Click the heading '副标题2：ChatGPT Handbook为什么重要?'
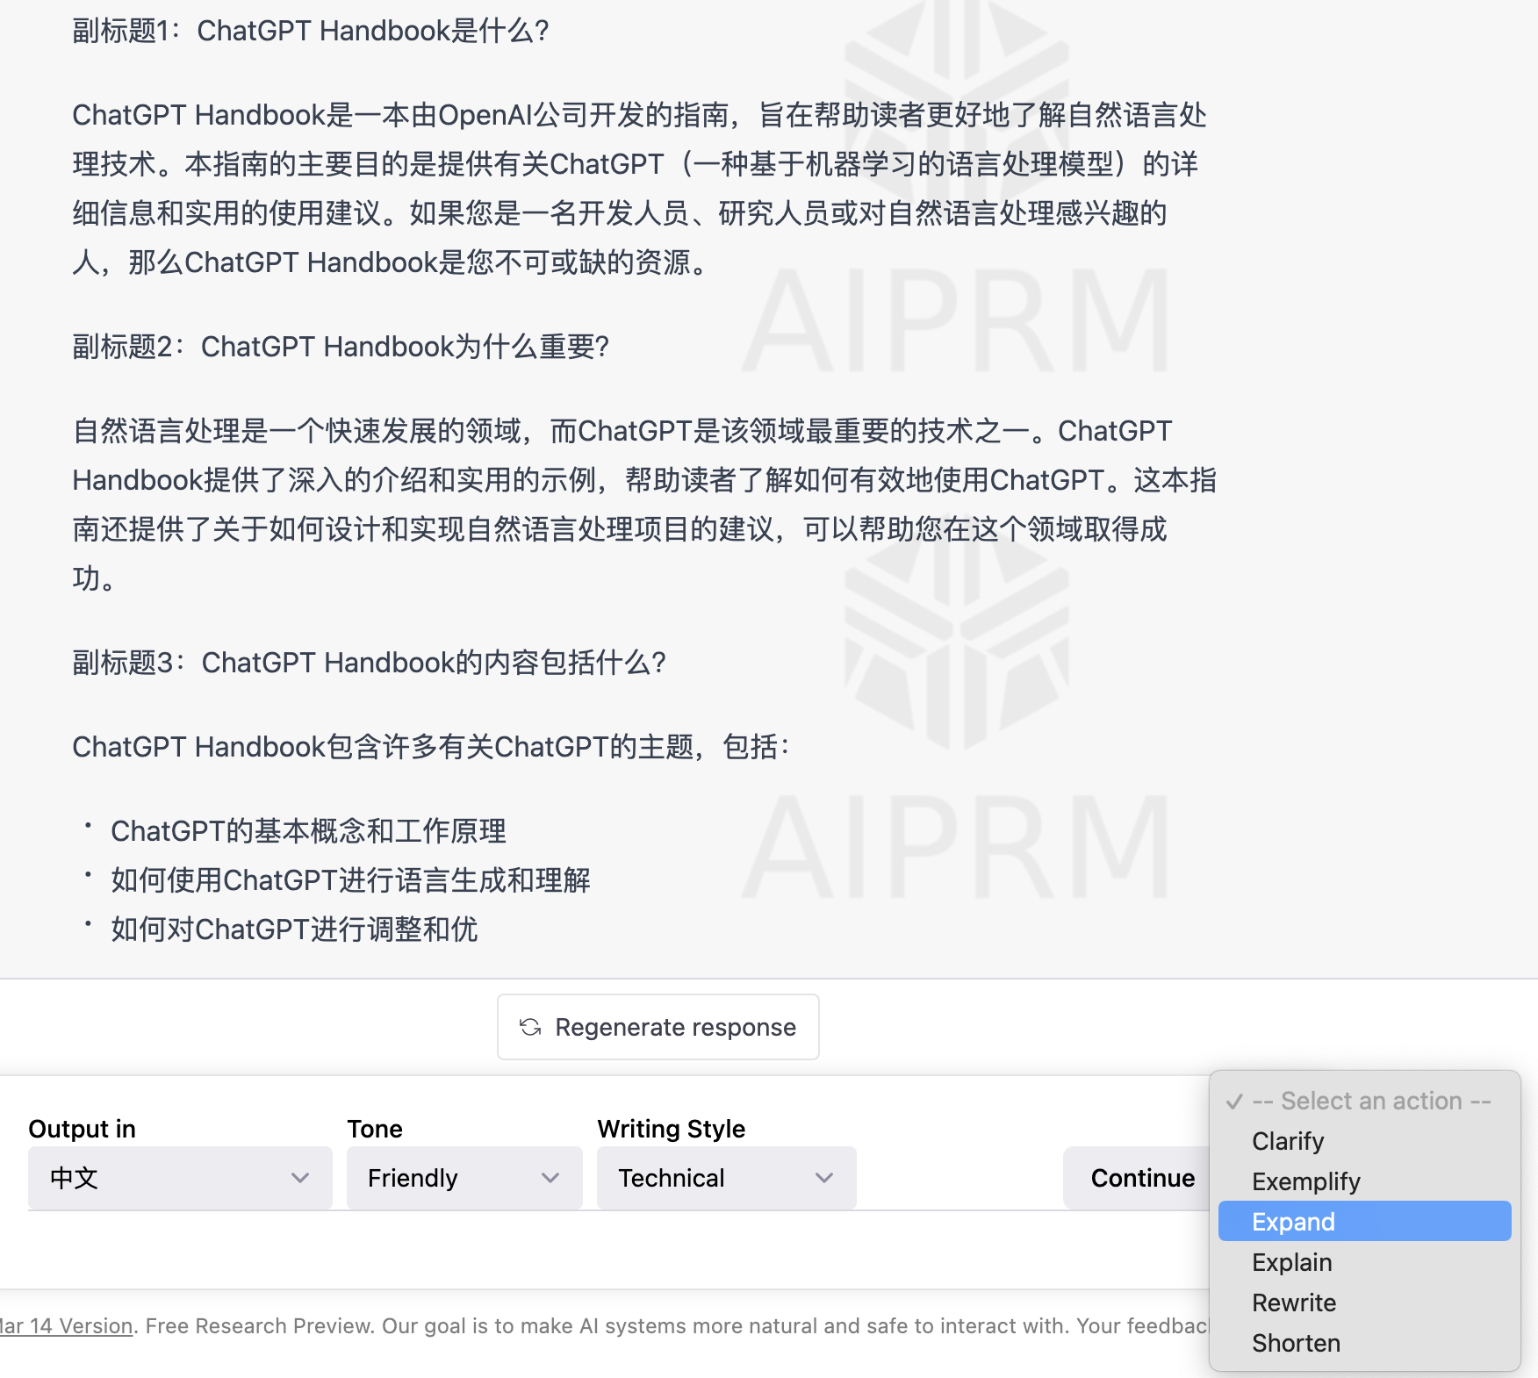The width and height of the screenshot is (1538, 1378). pyautogui.click(x=341, y=347)
